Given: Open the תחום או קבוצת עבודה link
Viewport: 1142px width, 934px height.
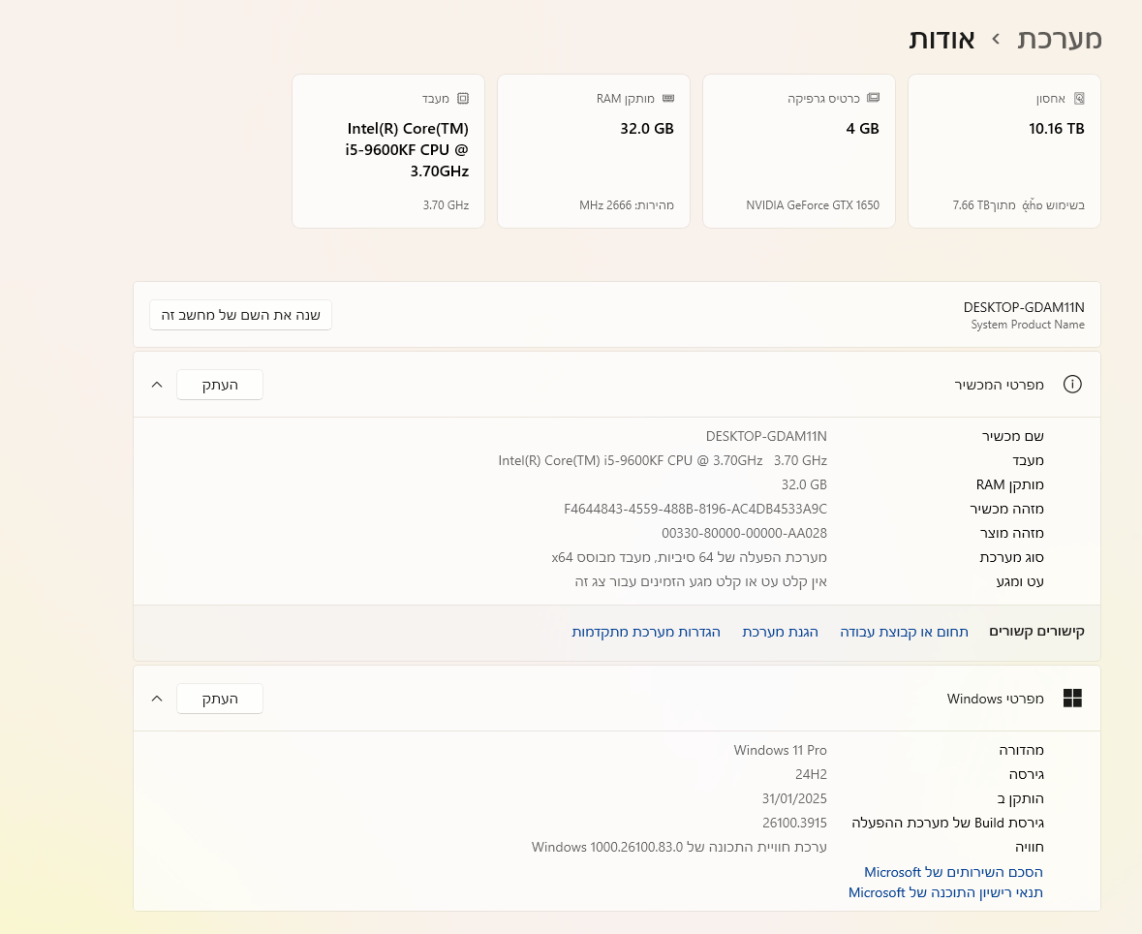Looking at the screenshot, I should pos(904,632).
